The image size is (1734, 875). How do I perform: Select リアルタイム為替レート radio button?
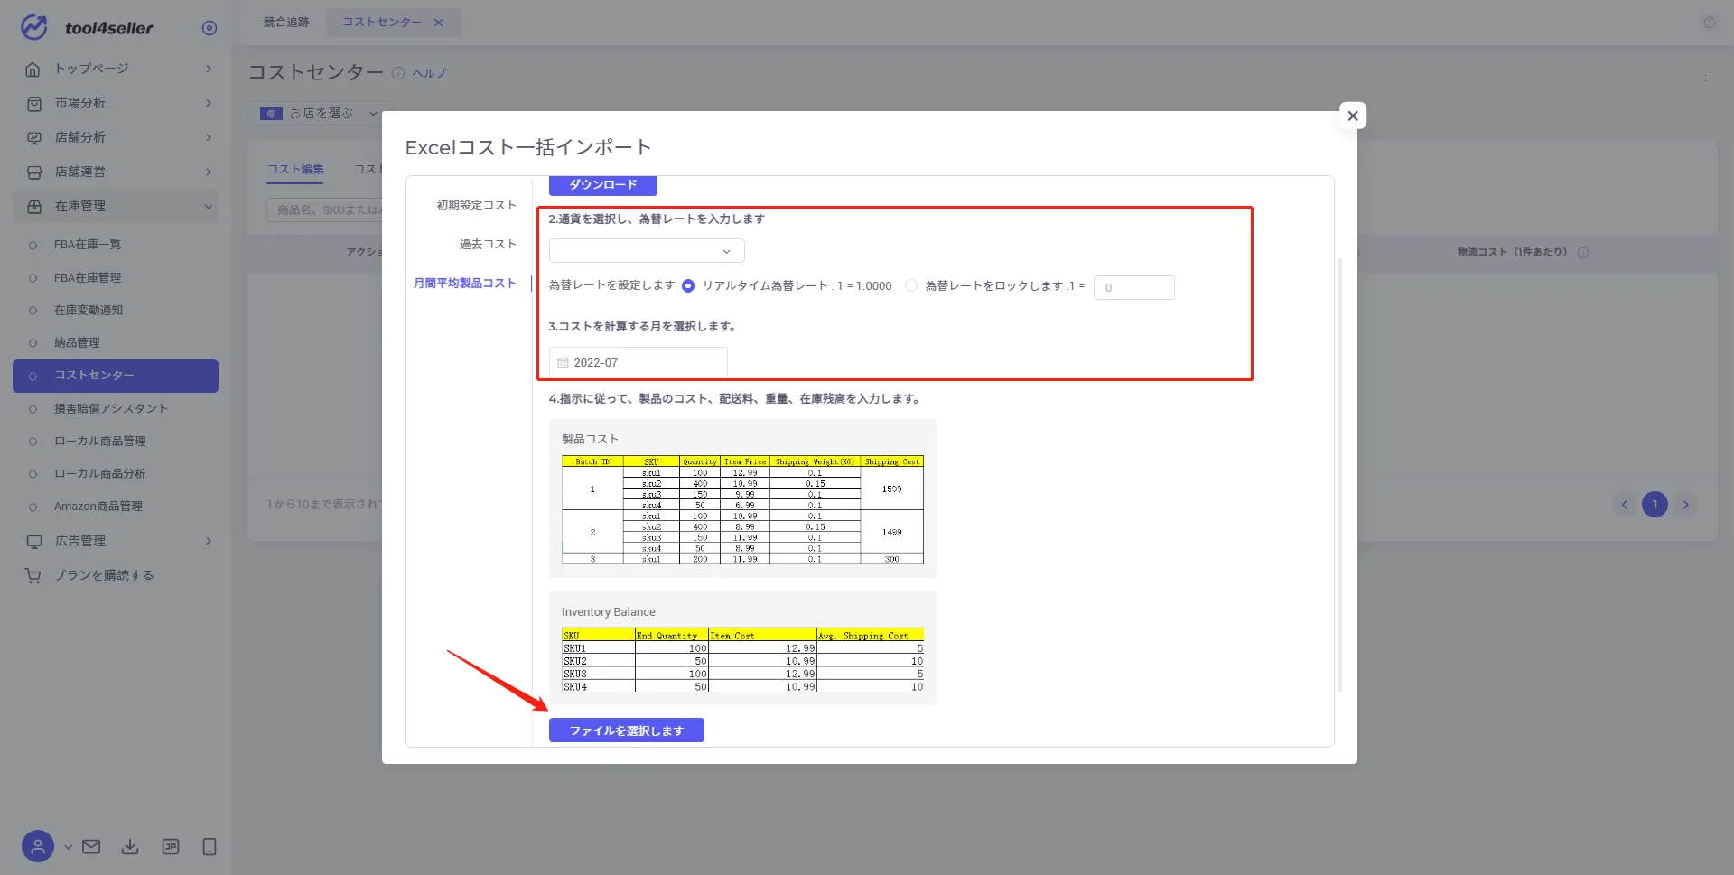click(x=688, y=286)
